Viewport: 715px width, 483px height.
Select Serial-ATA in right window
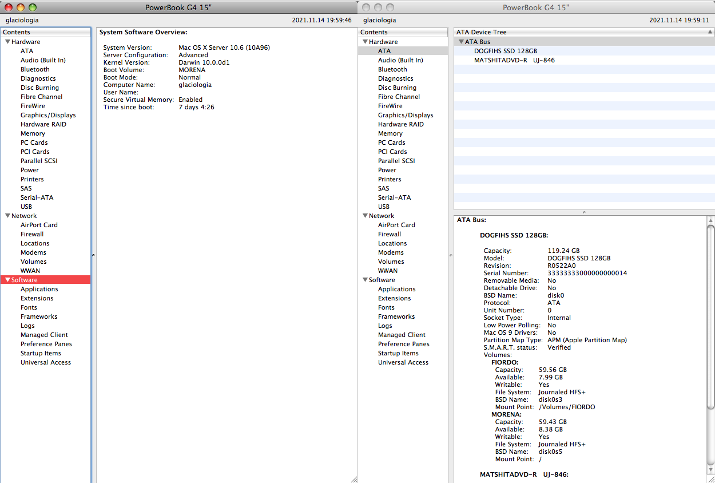(394, 197)
